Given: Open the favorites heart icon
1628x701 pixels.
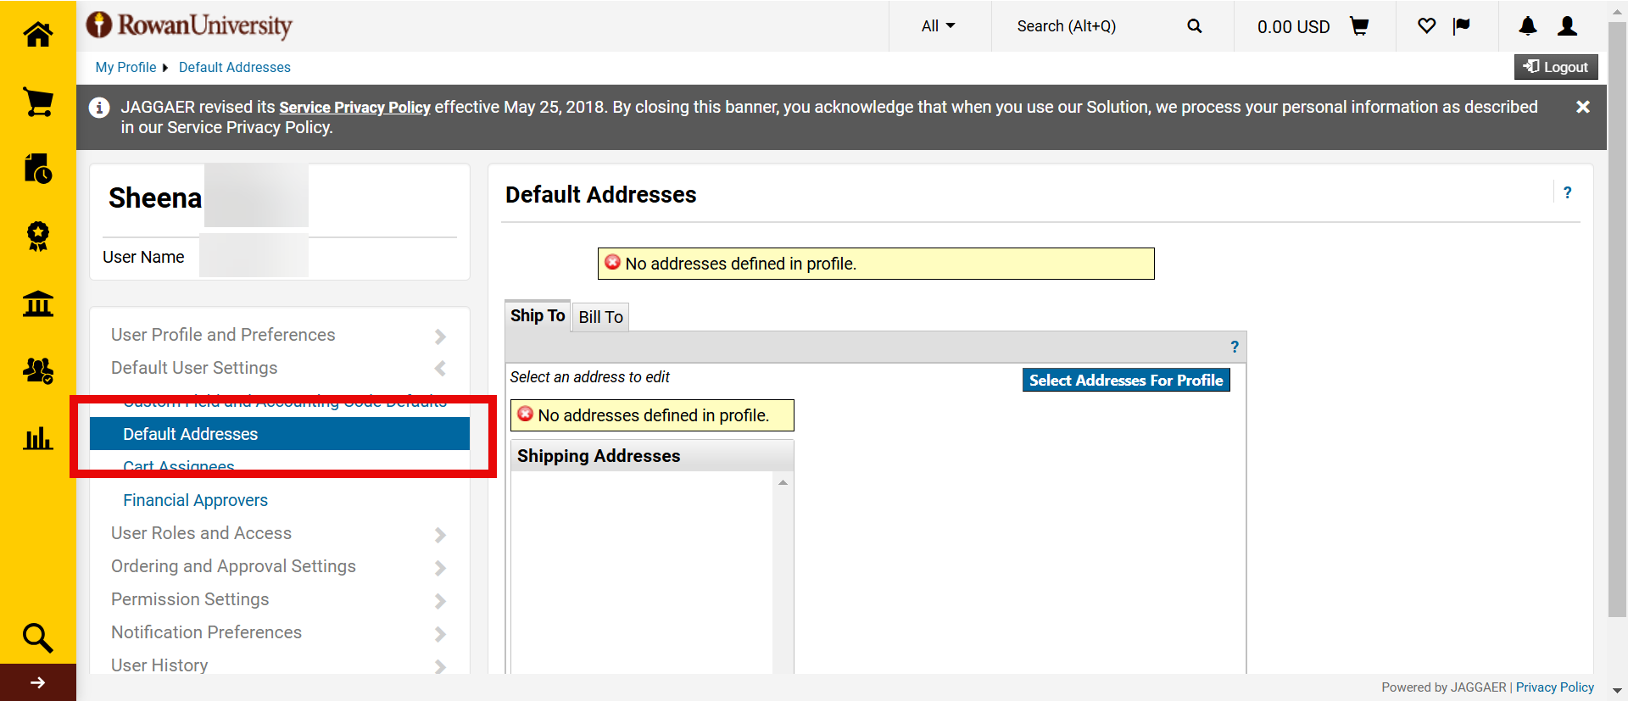Looking at the screenshot, I should (x=1426, y=26).
